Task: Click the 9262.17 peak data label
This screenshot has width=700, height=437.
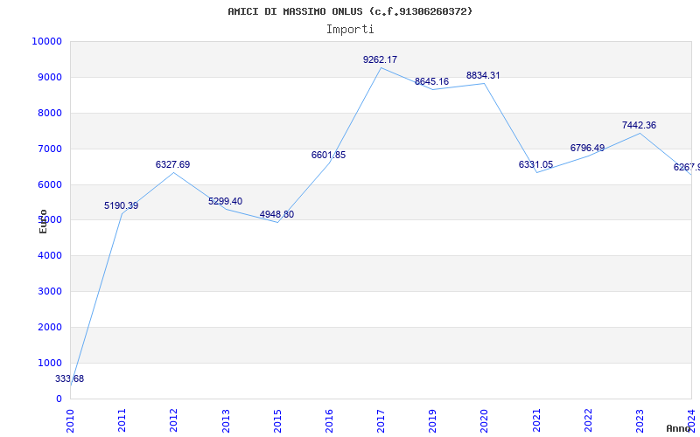Action: click(x=380, y=59)
